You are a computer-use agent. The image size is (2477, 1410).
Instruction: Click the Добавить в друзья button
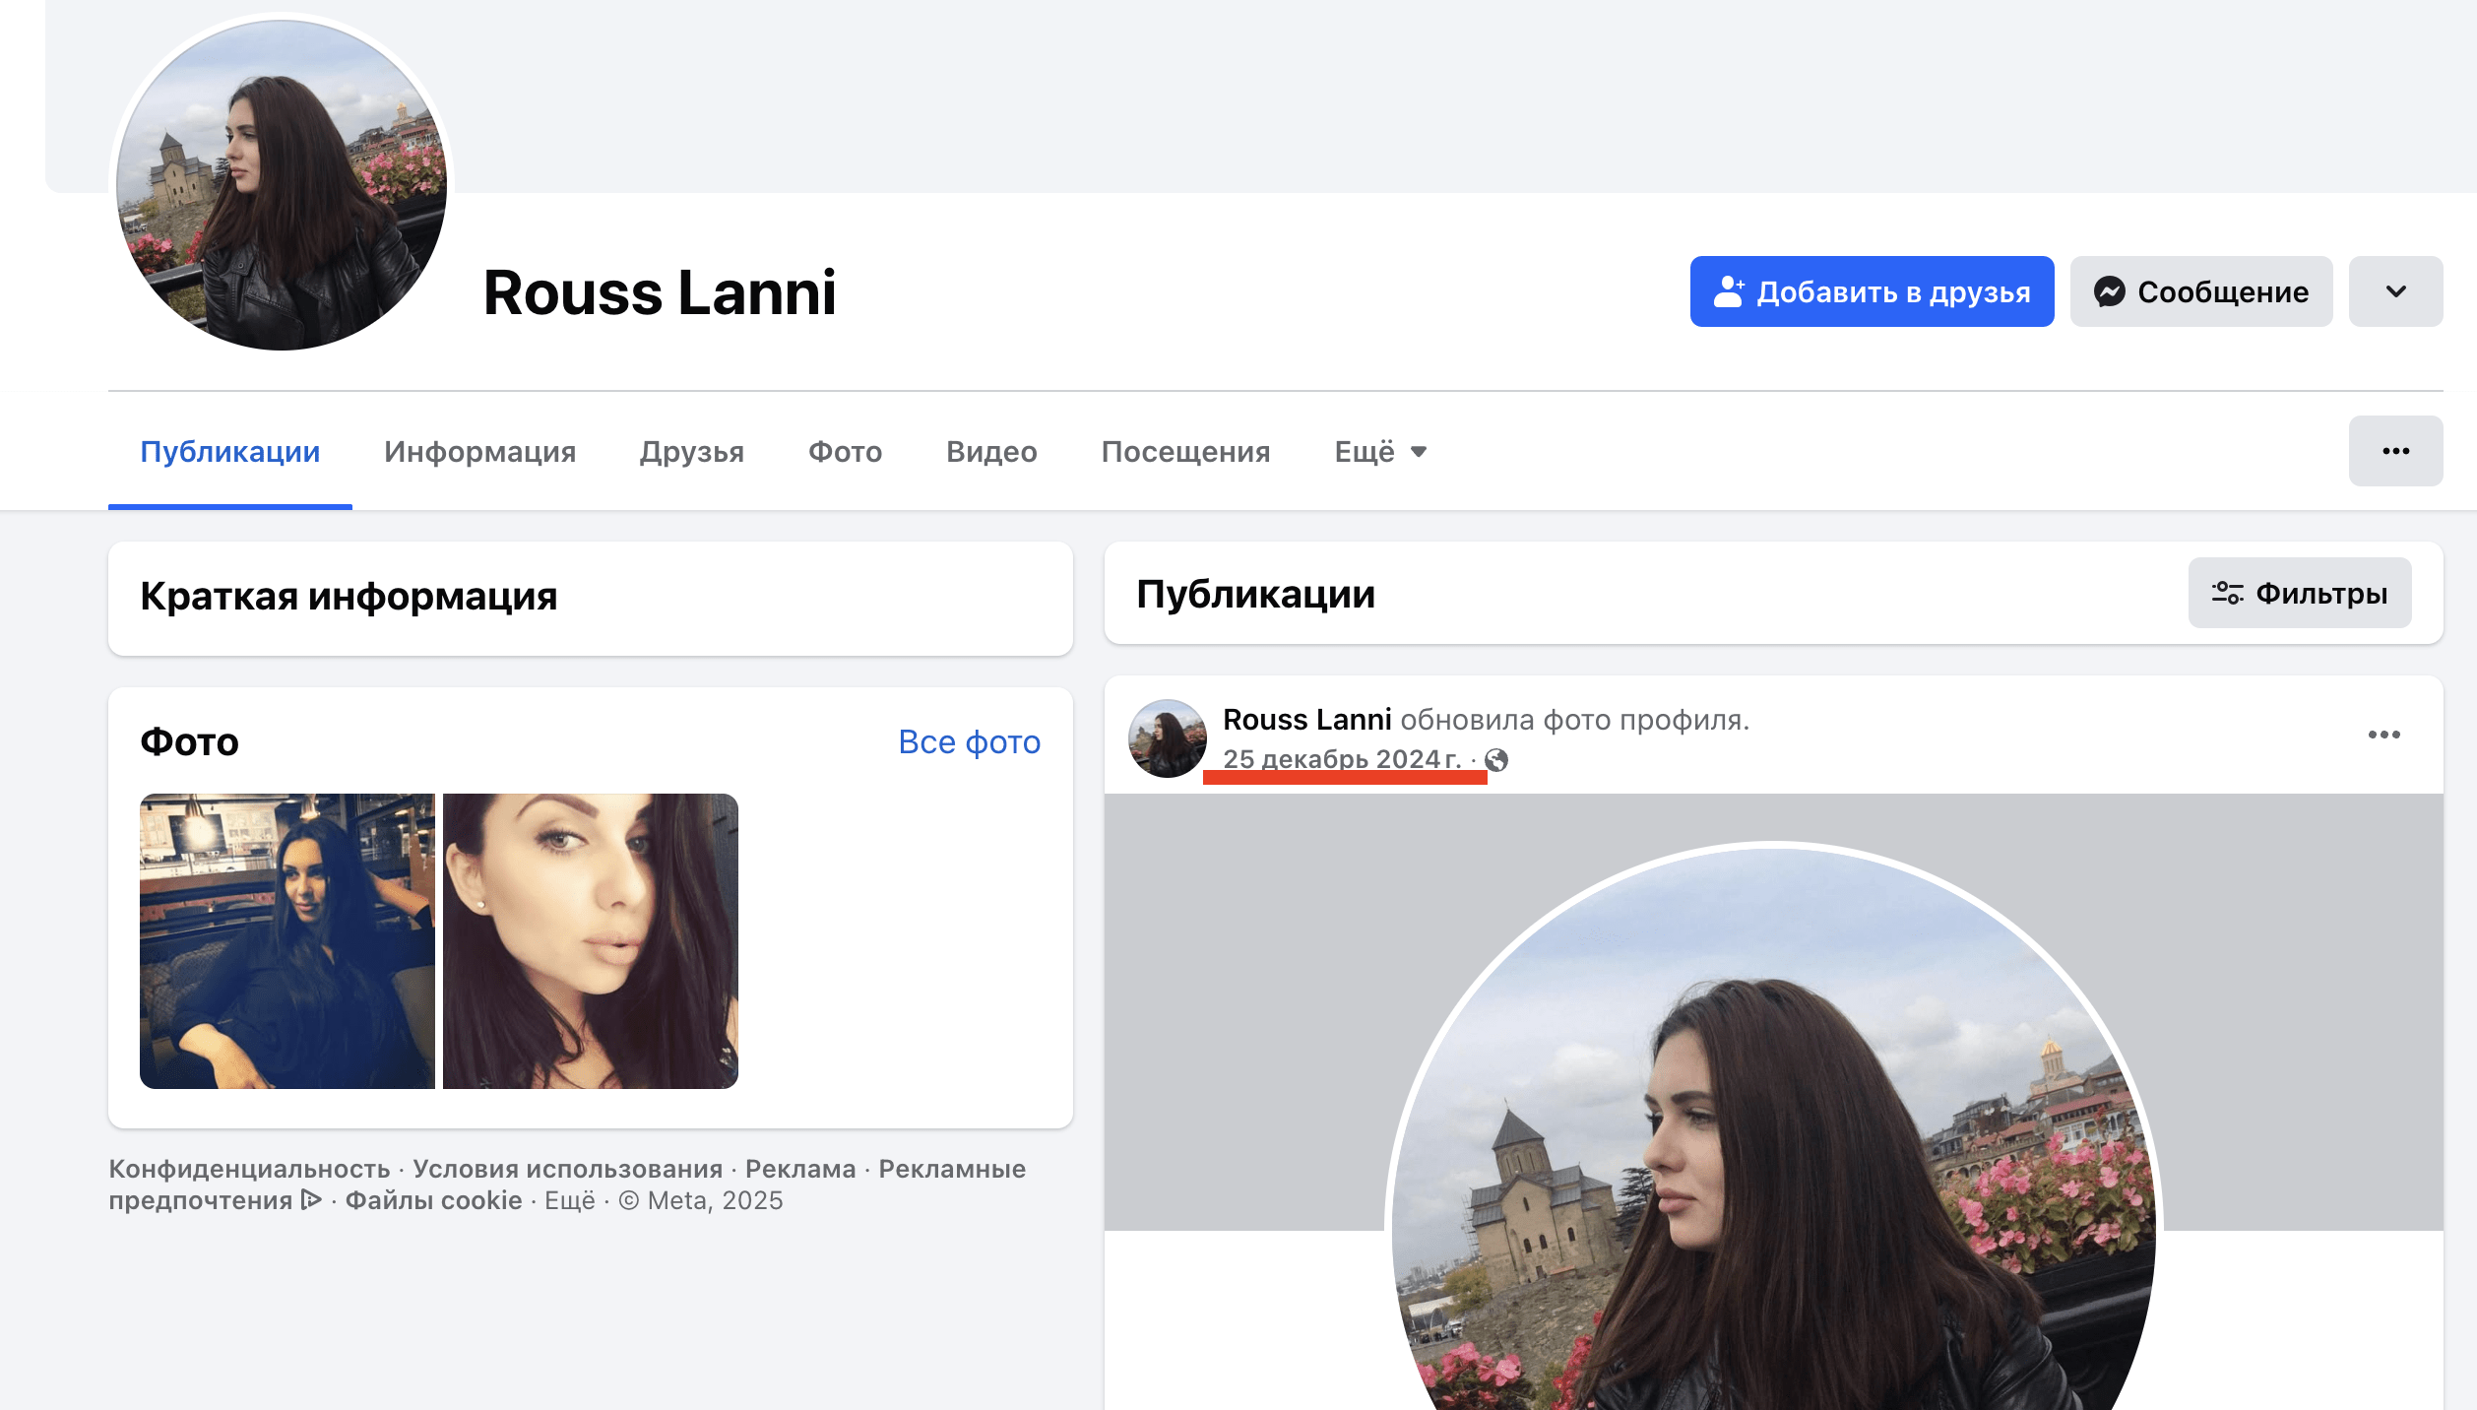1872,291
